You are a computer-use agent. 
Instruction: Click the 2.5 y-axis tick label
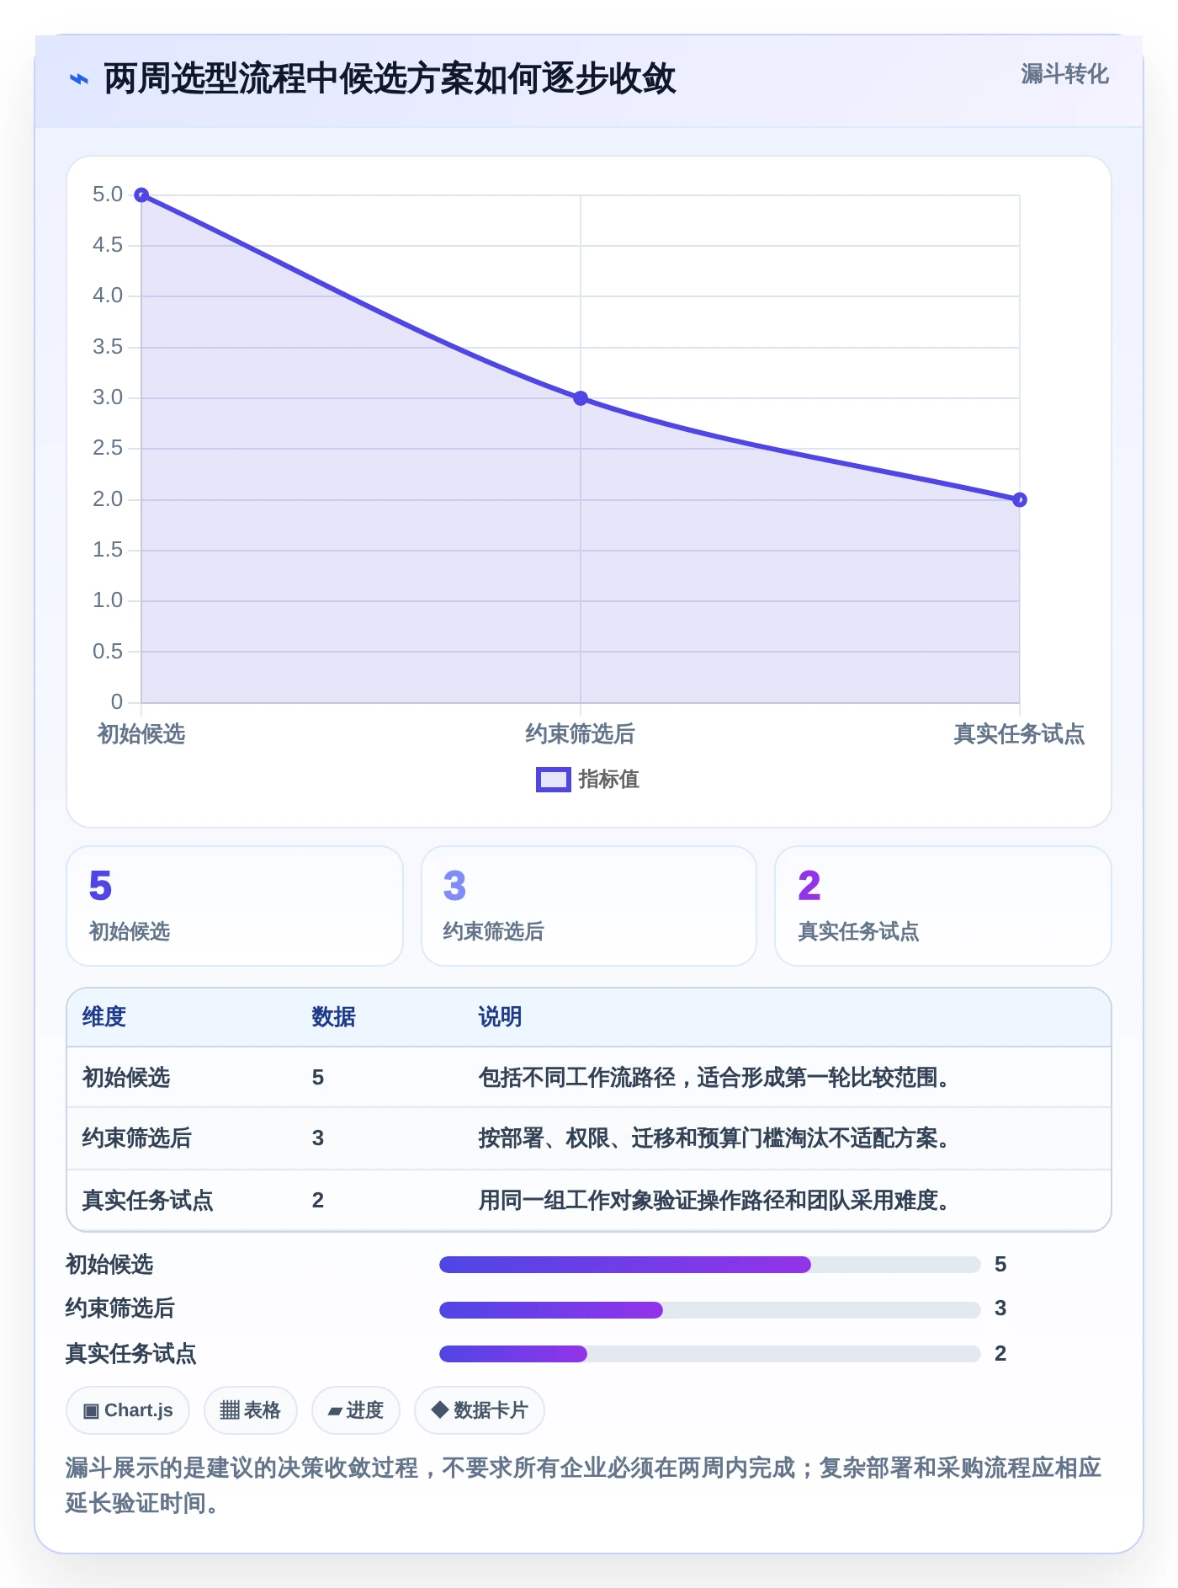click(x=108, y=448)
